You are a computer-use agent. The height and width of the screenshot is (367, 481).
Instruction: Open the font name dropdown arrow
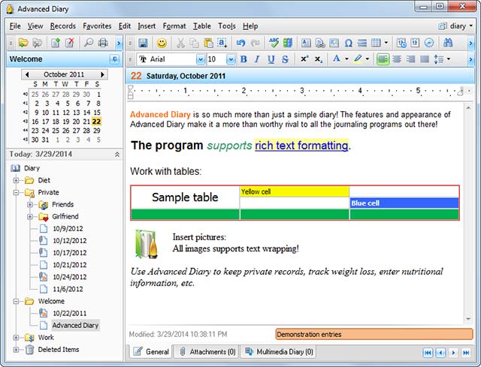[201, 59]
